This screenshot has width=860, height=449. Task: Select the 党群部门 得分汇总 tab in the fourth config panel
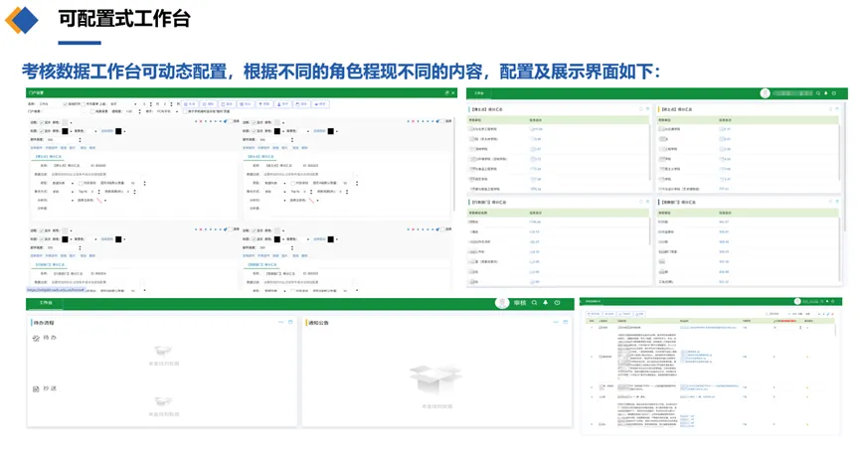click(x=260, y=264)
